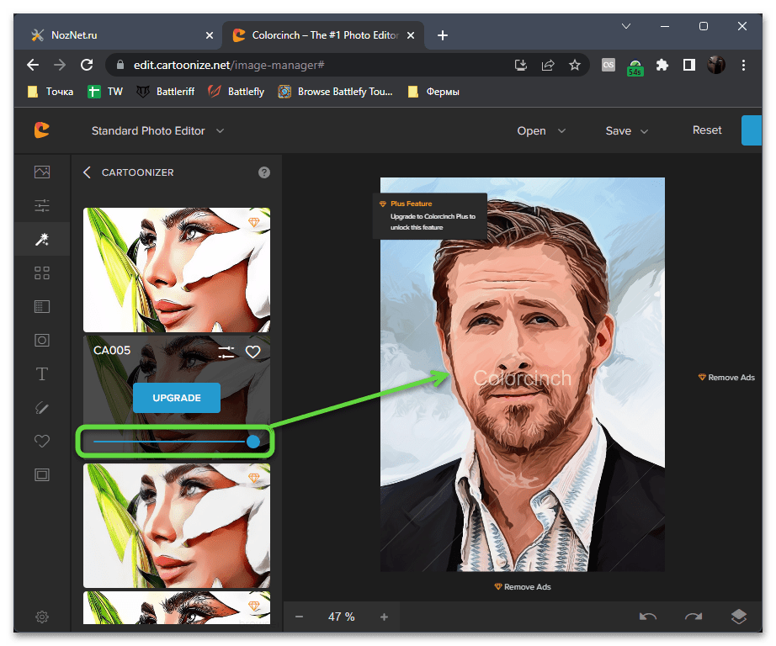This screenshot has height=646, width=776.
Task: Open the Cartoonizer help question mark
Action: click(264, 172)
